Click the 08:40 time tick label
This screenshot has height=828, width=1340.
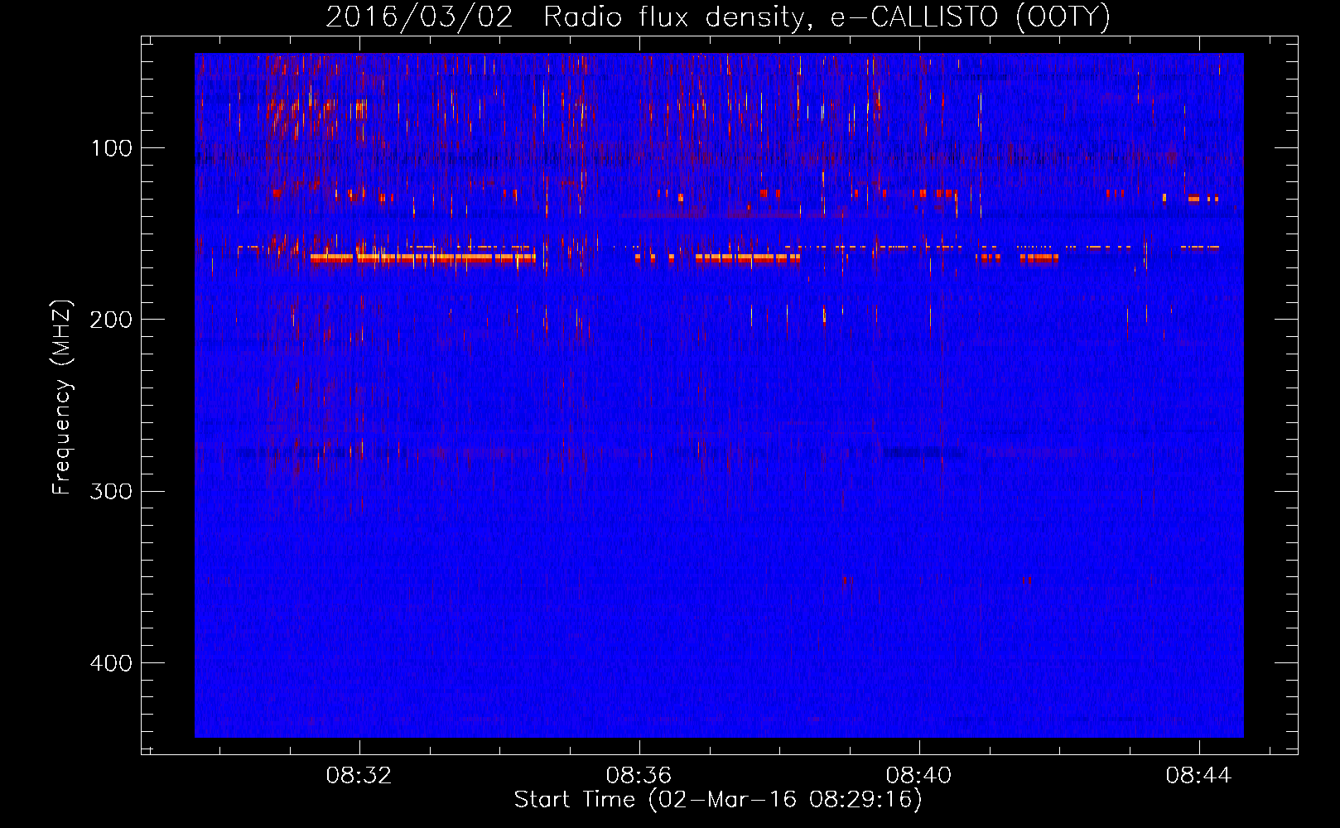(x=918, y=776)
